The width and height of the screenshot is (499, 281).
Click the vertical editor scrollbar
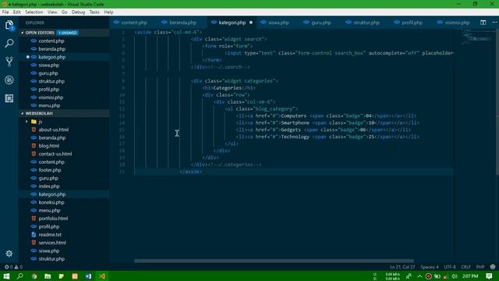pos(497,102)
